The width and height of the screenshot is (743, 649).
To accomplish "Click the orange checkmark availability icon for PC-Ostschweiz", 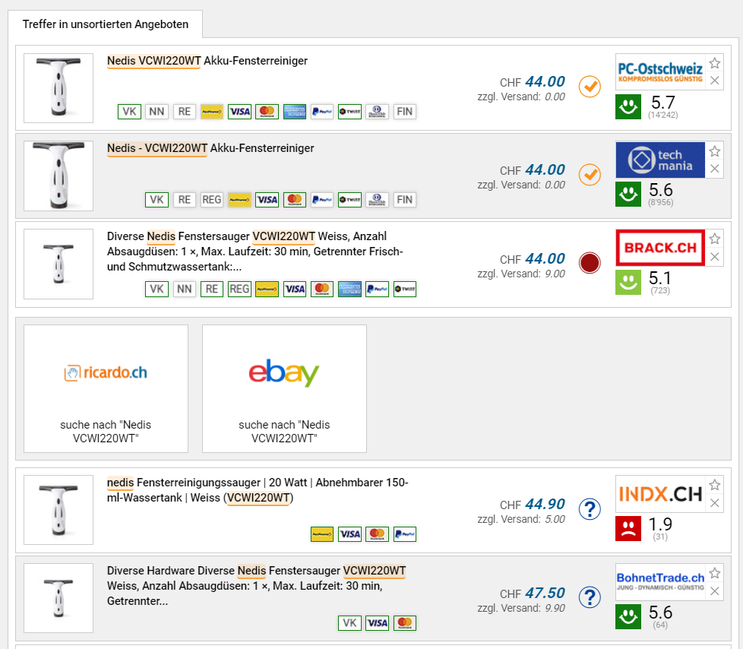I will click(590, 87).
